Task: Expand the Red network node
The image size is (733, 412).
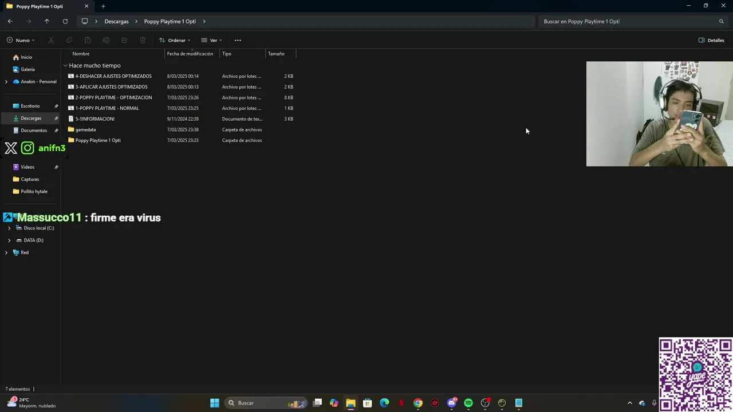Action: (x=6, y=252)
